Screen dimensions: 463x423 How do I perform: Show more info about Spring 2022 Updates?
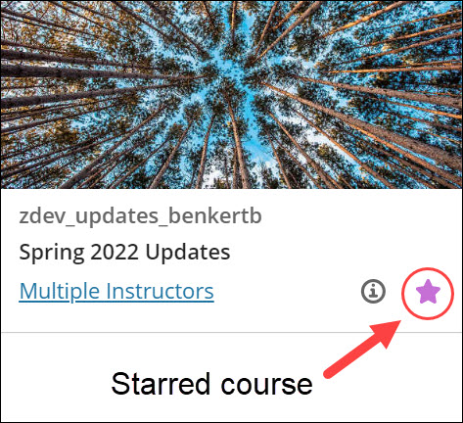point(373,291)
